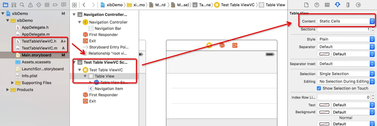Collapse the Test Table ViewVC scene triangle
Screen dimensions: 377x126
click(74, 62)
